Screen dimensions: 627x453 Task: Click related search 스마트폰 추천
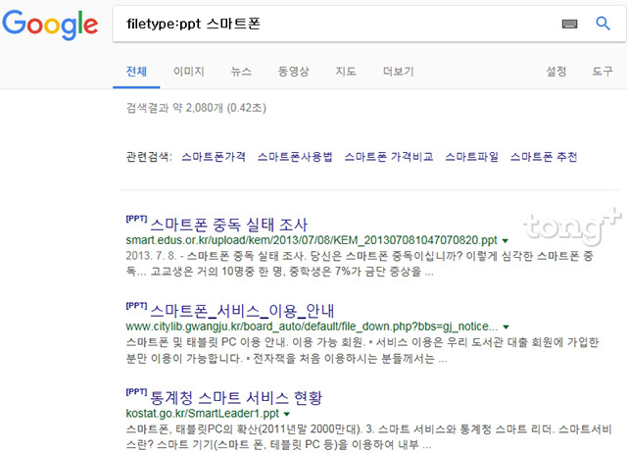pyautogui.click(x=544, y=157)
